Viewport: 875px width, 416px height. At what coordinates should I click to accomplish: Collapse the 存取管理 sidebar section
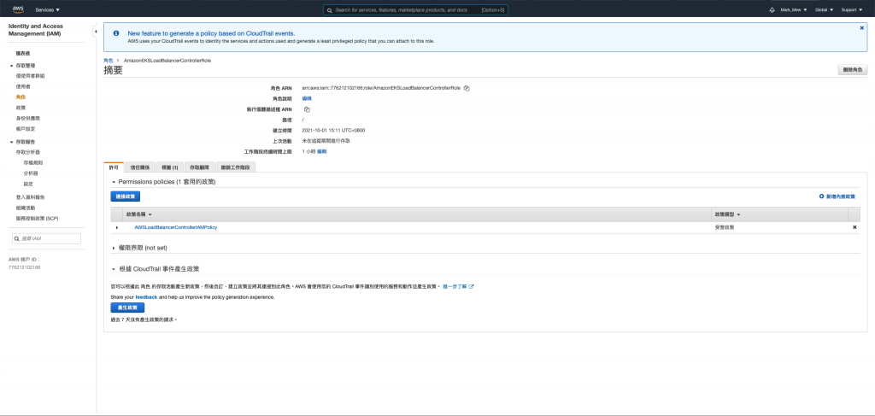tap(11, 66)
